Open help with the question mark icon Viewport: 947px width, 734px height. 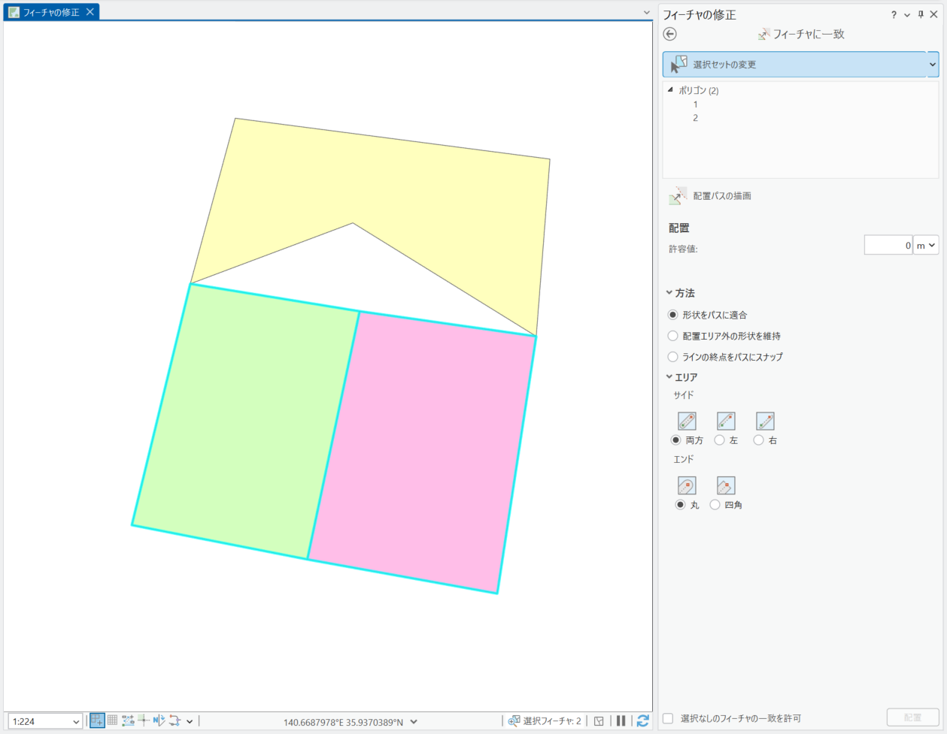coord(894,14)
